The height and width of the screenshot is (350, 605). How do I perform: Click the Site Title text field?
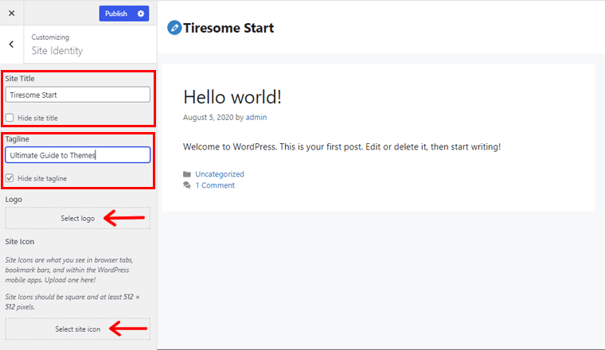click(77, 95)
